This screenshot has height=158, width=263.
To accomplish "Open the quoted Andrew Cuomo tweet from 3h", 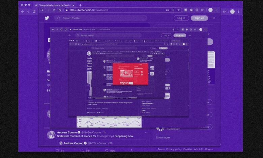I will [102, 143].
